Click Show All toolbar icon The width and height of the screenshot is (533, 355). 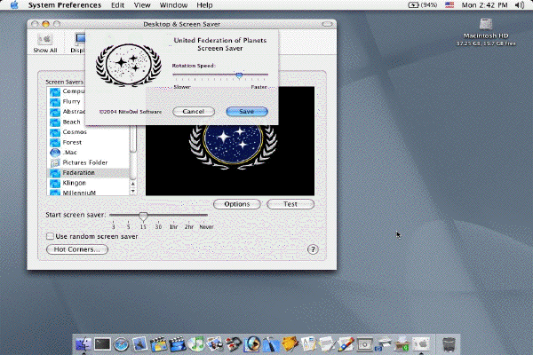click(x=45, y=43)
